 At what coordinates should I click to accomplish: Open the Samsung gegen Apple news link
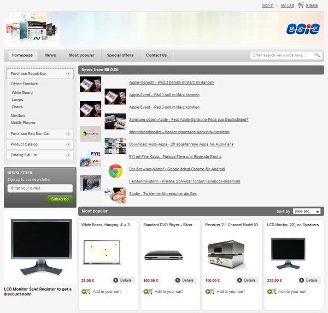point(189,120)
